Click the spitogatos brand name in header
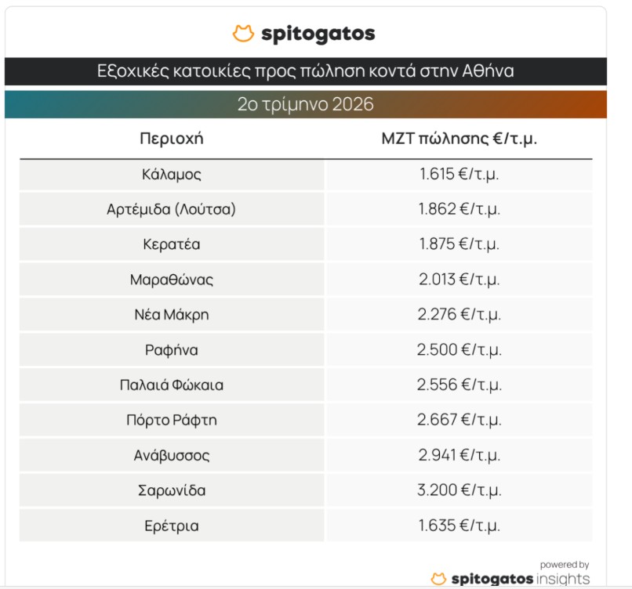632x589 pixels. point(318,34)
